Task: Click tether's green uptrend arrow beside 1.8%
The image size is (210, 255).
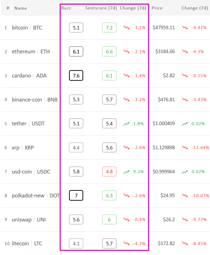Action: [x=126, y=124]
